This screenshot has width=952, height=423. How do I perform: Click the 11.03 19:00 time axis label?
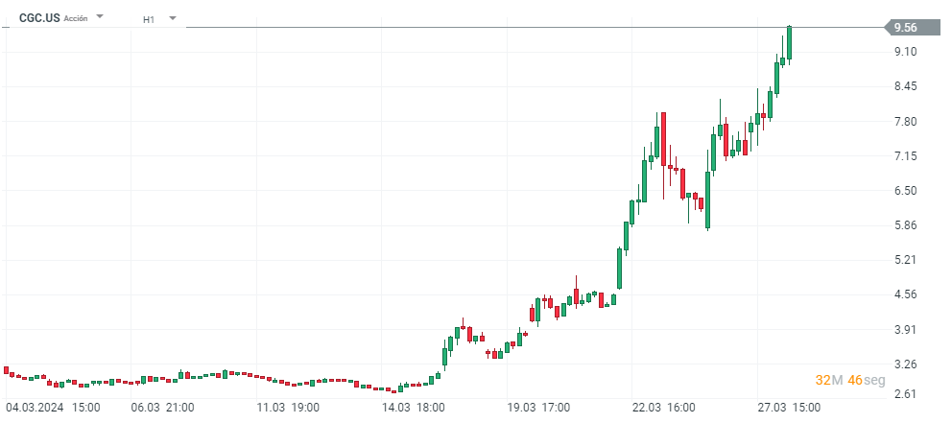(289, 408)
